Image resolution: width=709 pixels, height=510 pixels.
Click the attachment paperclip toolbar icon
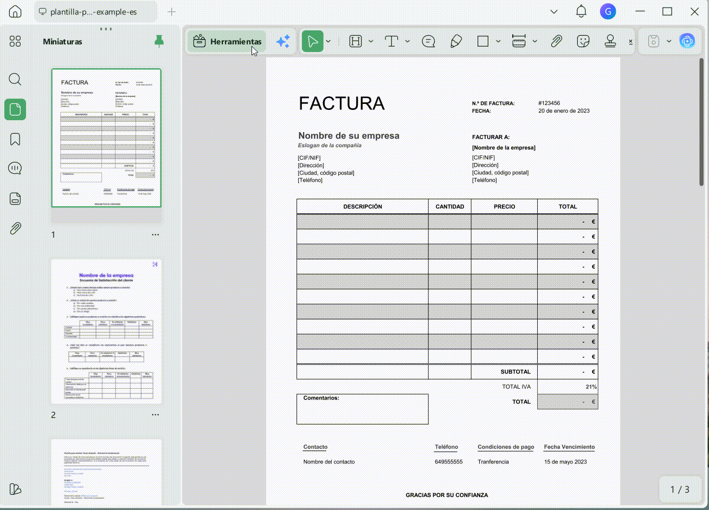(x=556, y=42)
